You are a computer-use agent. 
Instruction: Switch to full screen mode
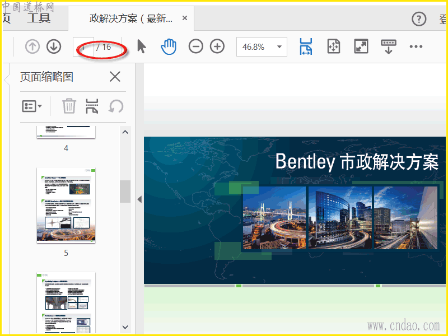click(361, 46)
